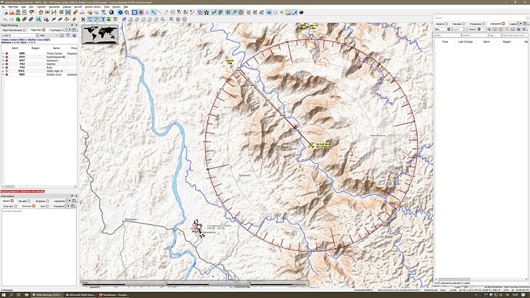
Task: Click the clock icon in weather toolbar
Action: pyautogui.click(x=276, y=12)
